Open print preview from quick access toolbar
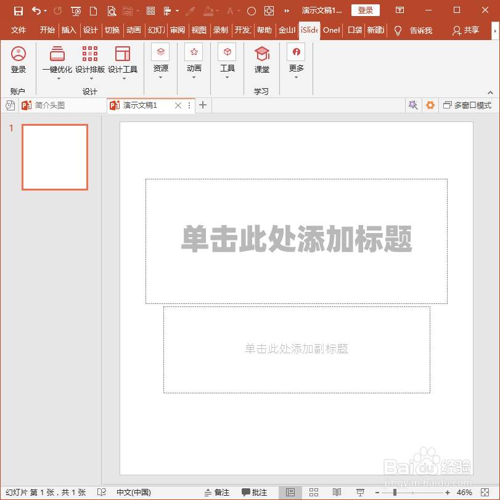The width and height of the screenshot is (500, 500). [x=110, y=10]
